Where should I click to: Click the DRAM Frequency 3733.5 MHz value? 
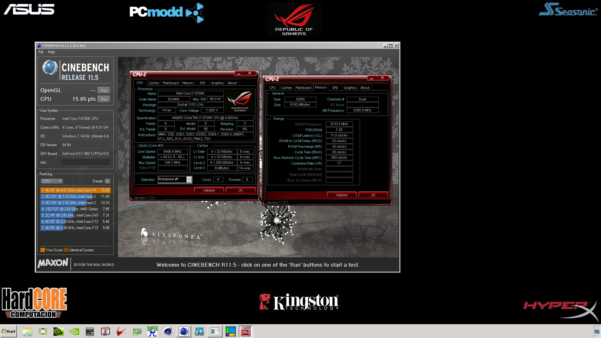[339, 124]
